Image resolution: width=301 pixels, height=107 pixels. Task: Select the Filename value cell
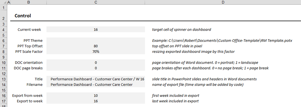[x=96, y=84]
